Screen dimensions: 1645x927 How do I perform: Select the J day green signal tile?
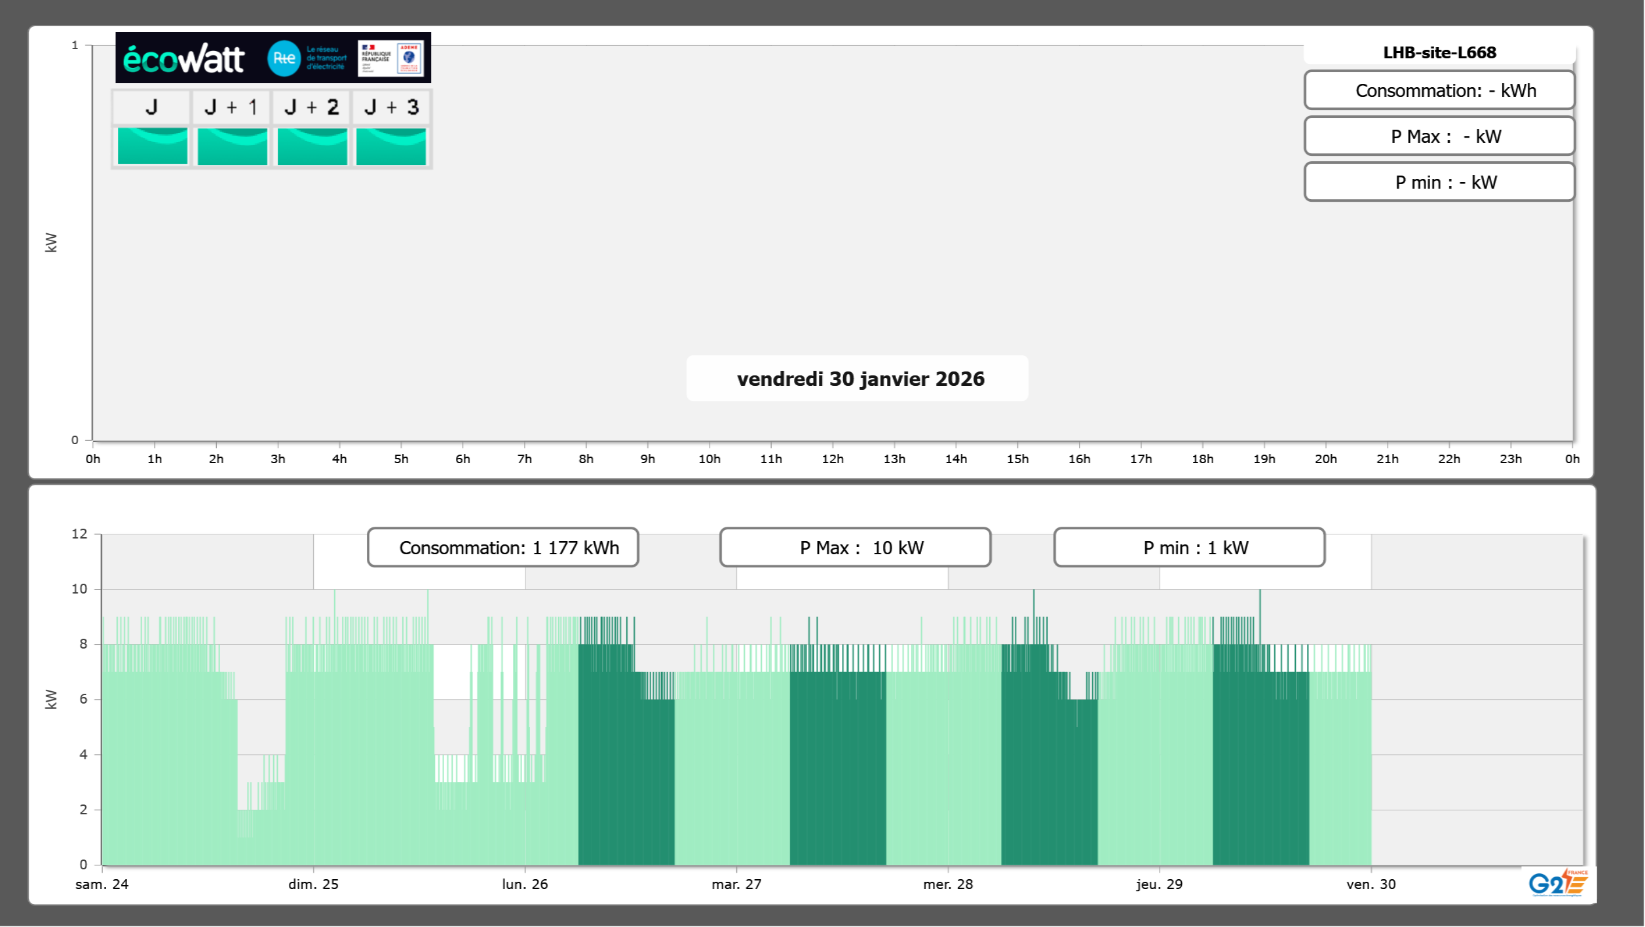tap(153, 146)
